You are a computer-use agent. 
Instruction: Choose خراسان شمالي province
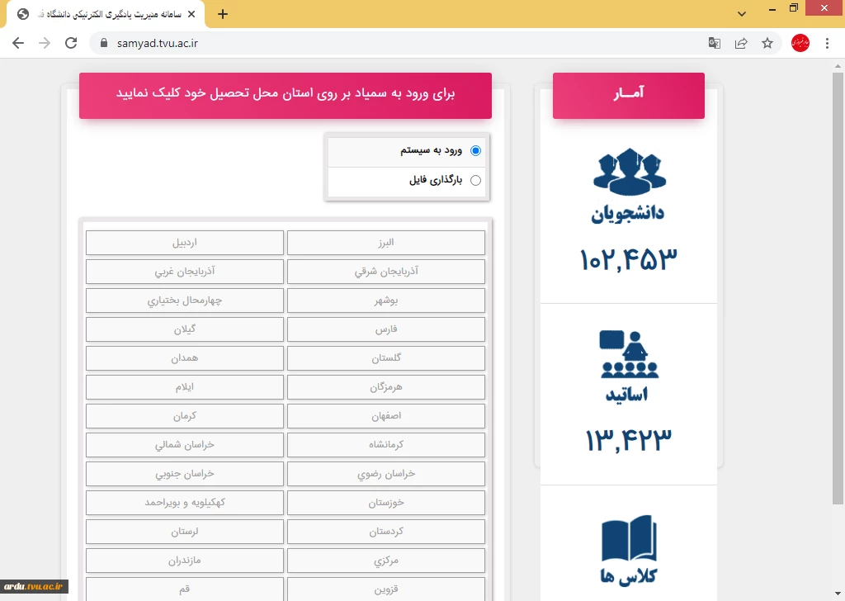coord(184,445)
